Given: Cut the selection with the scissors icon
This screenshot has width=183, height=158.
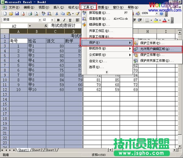Looking at the screenshot, I should [x=57, y=14].
